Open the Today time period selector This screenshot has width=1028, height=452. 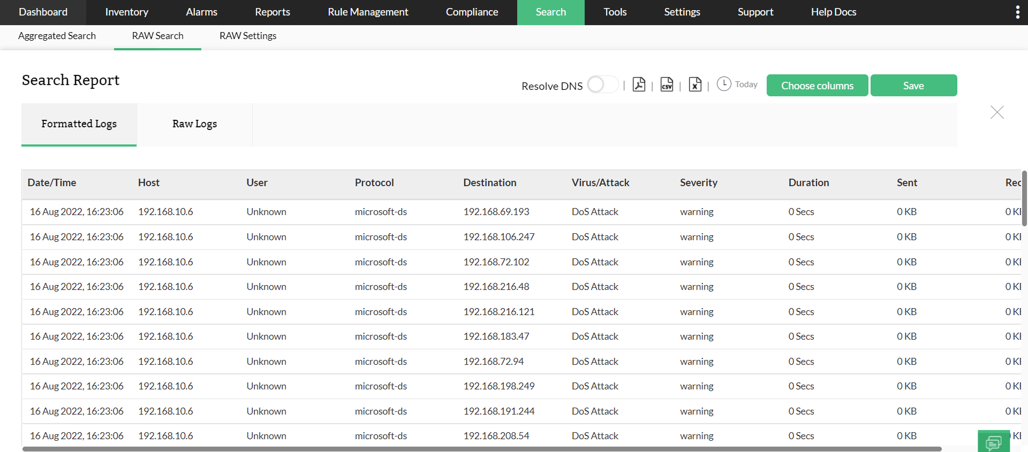(746, 85)
